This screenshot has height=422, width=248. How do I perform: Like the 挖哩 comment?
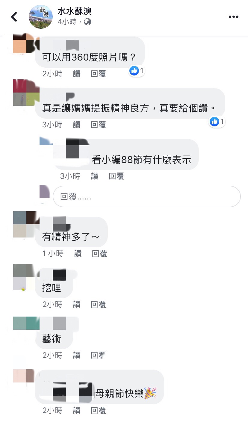coord(77,304)
